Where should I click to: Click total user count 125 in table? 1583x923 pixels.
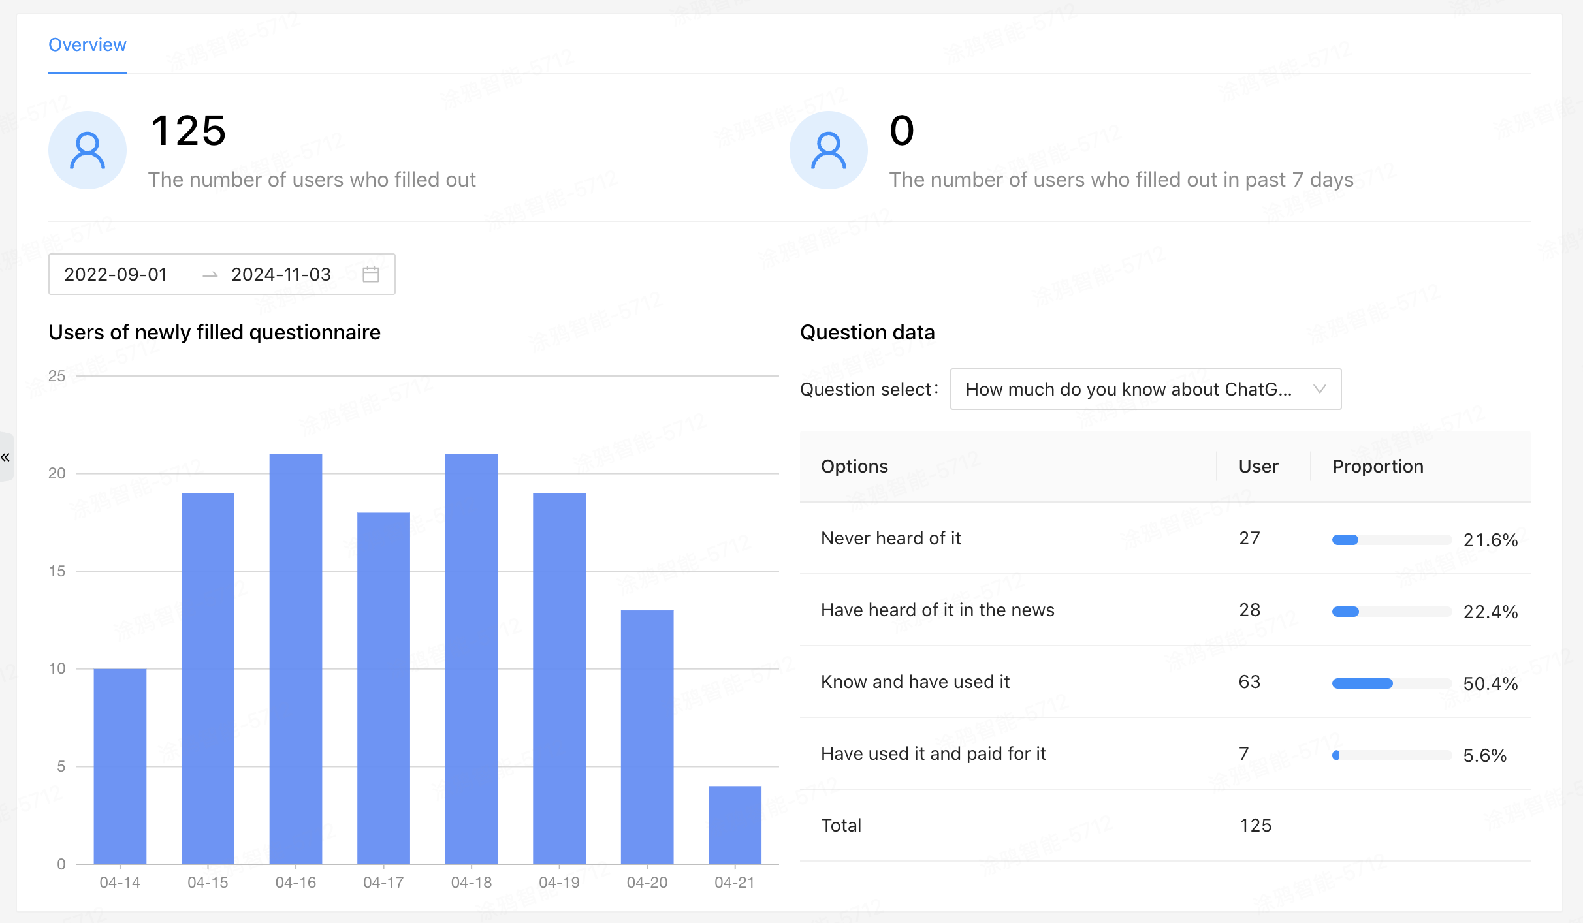click(x=1255, y=825)
